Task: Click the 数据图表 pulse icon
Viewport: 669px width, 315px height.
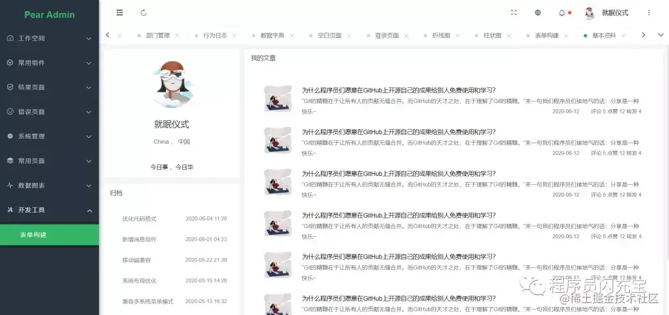Action: [11, 185]
